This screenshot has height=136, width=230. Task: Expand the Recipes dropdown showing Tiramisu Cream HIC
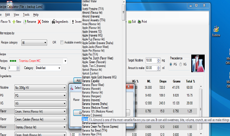click(x=65, y=61)
